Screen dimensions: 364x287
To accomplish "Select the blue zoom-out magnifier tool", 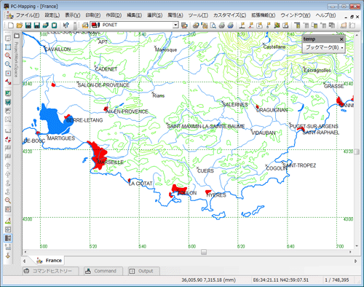I will (x=8, y=64).
